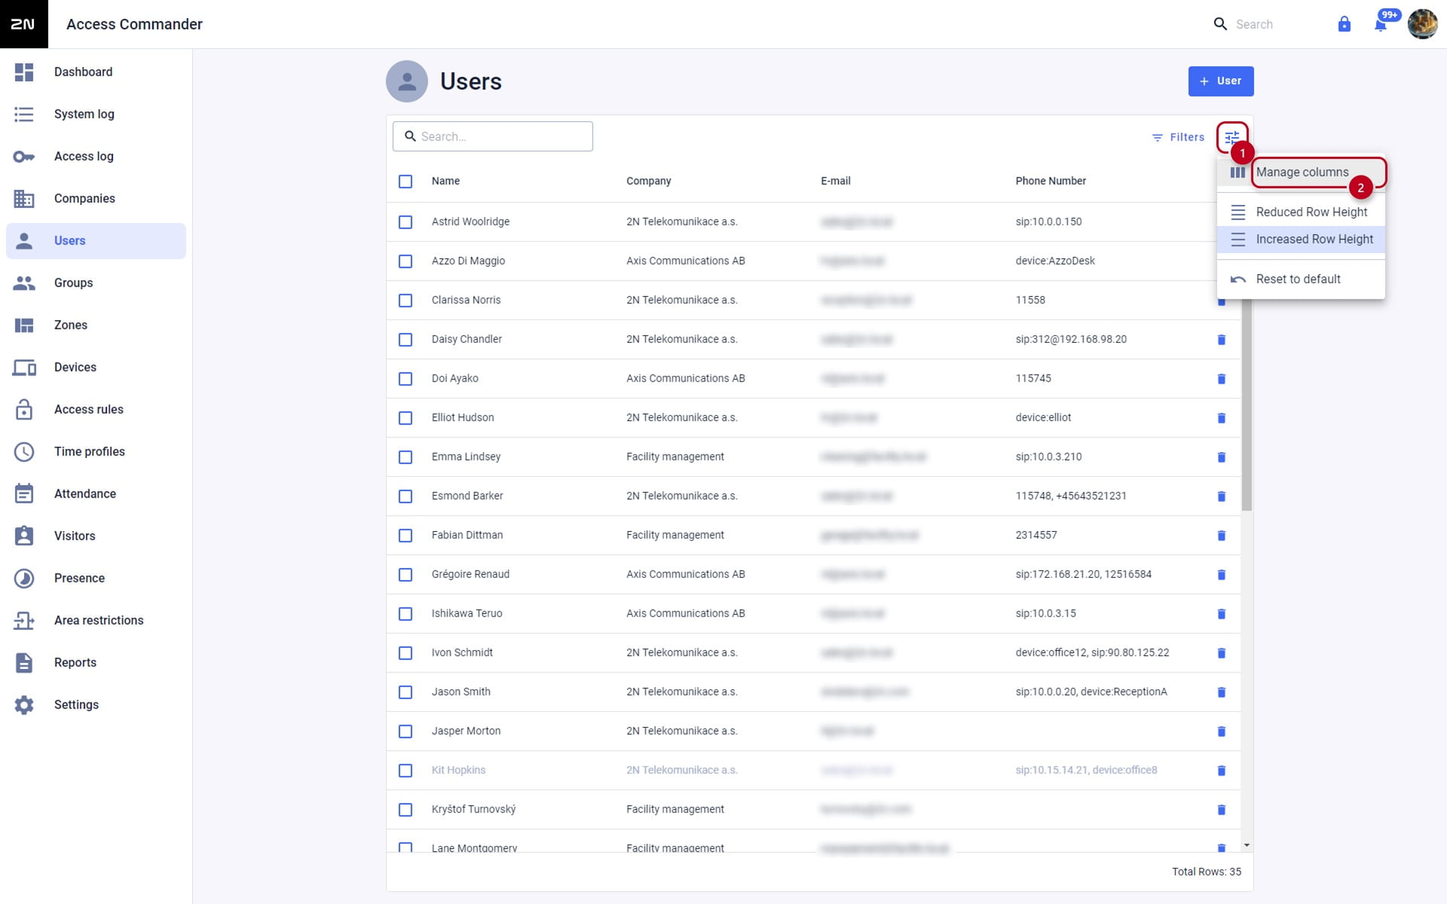This screenshot has height=904, width=1447.
Task: Select the Grégoire Renaud row checkbox
Action: click(405, 575)
